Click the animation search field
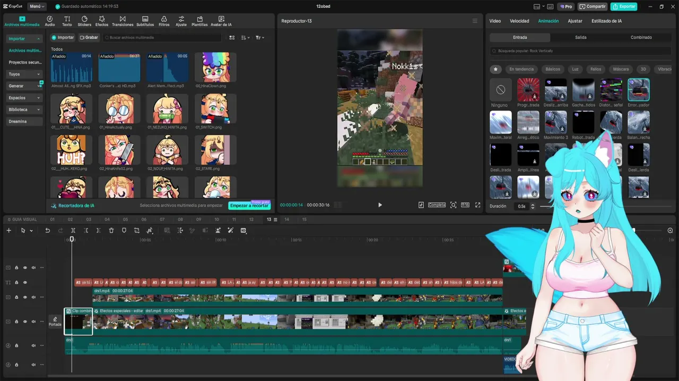This screenshot has width=679, height=381. tap(581, 51)
